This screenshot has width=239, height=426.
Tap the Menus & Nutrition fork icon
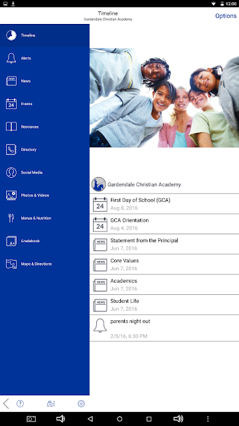click(11, 218)
